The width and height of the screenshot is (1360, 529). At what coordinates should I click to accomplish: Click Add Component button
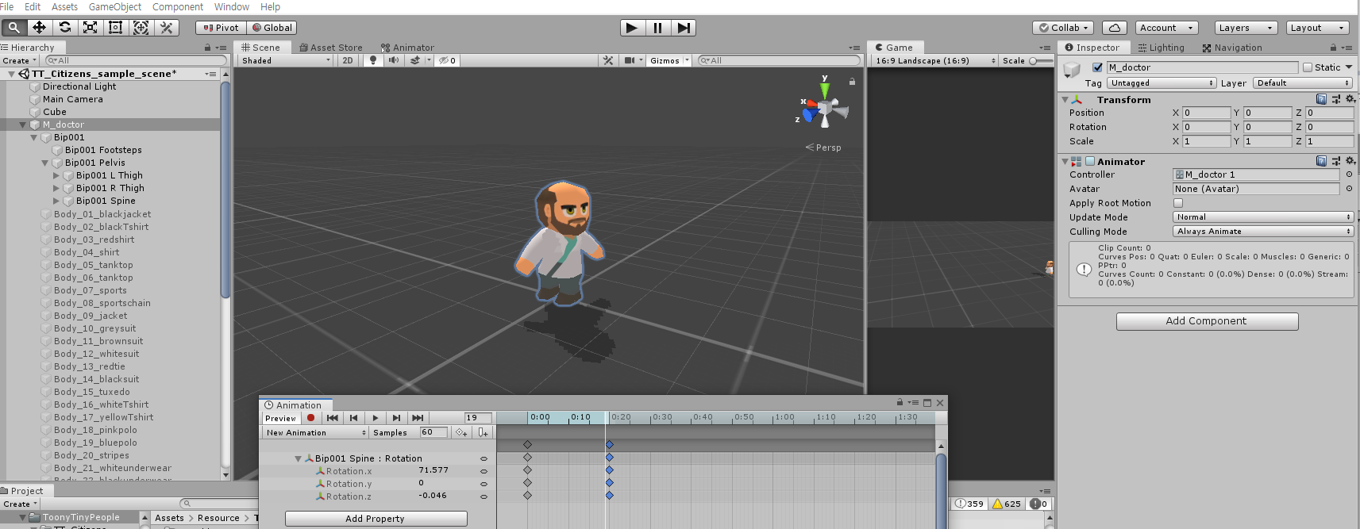[x=1207, y=321]
